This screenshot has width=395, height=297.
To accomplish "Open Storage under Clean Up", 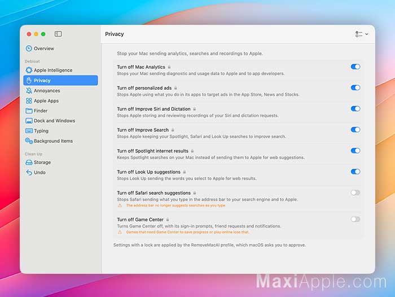I will [x=60, y=163].
